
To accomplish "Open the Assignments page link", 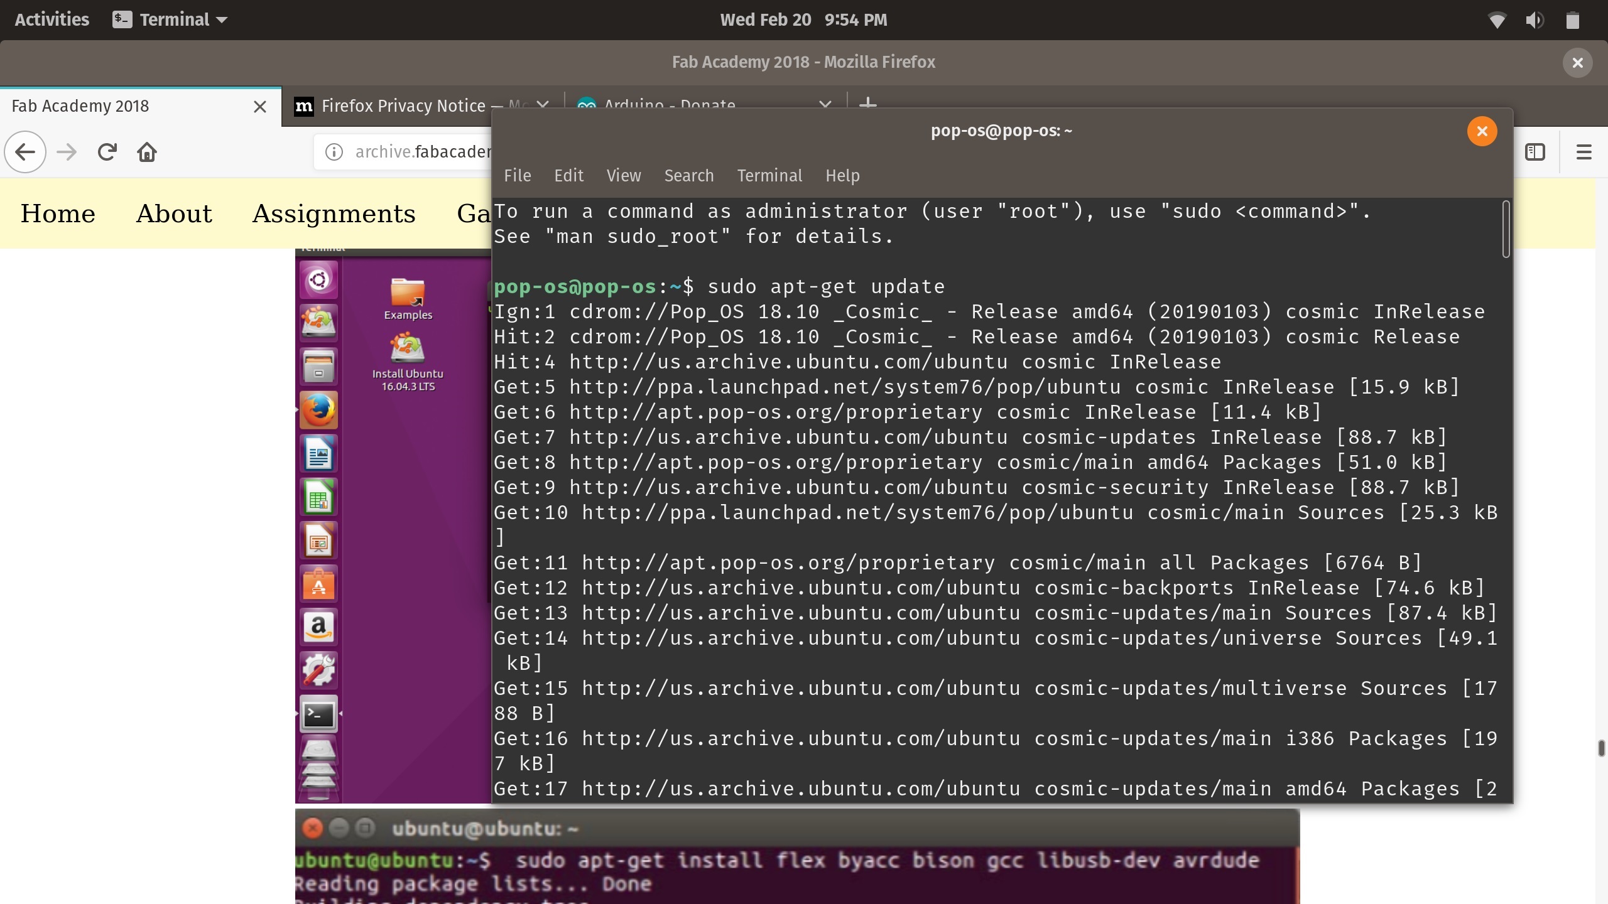I will coord(334,214).
